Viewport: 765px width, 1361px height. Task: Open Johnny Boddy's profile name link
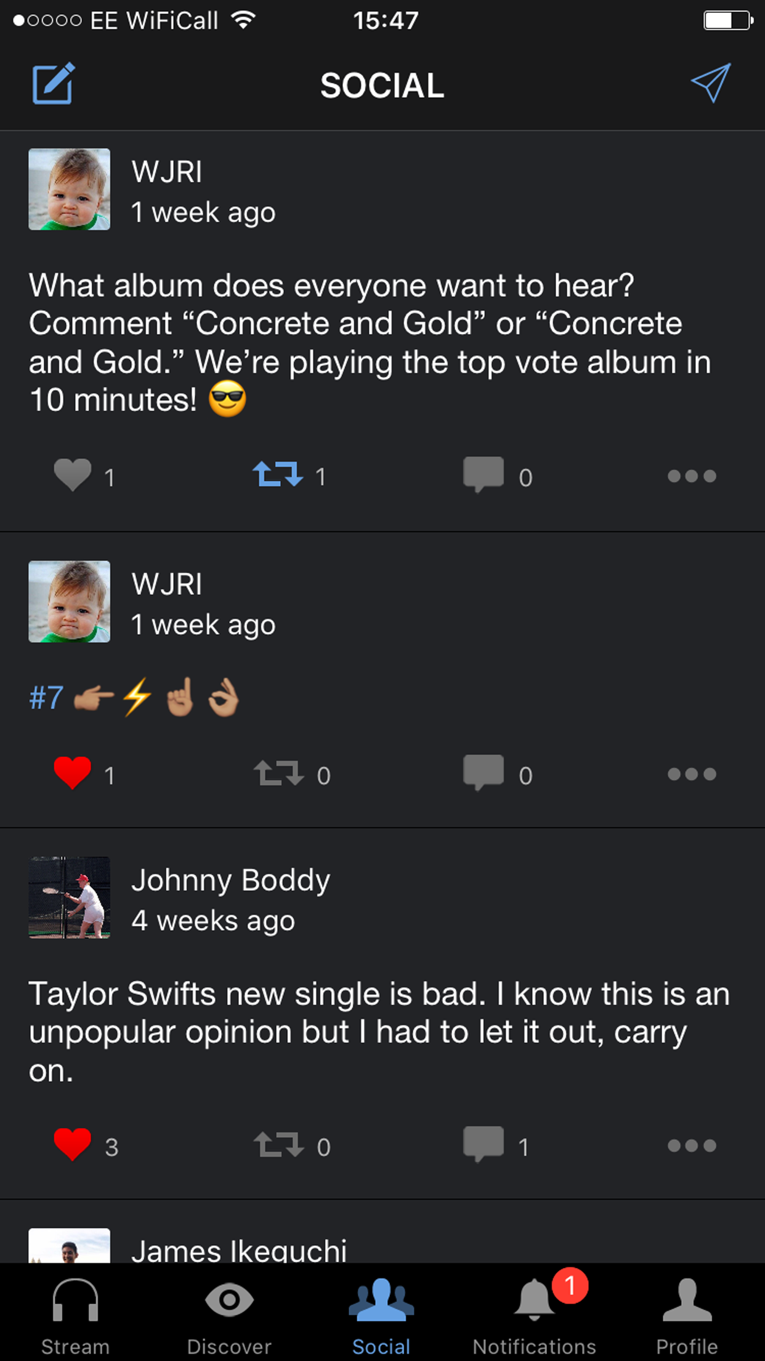[x=230, y=880]
